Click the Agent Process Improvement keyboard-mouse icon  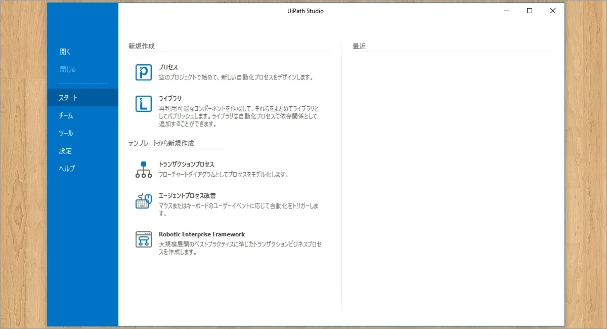coord(144,201)
